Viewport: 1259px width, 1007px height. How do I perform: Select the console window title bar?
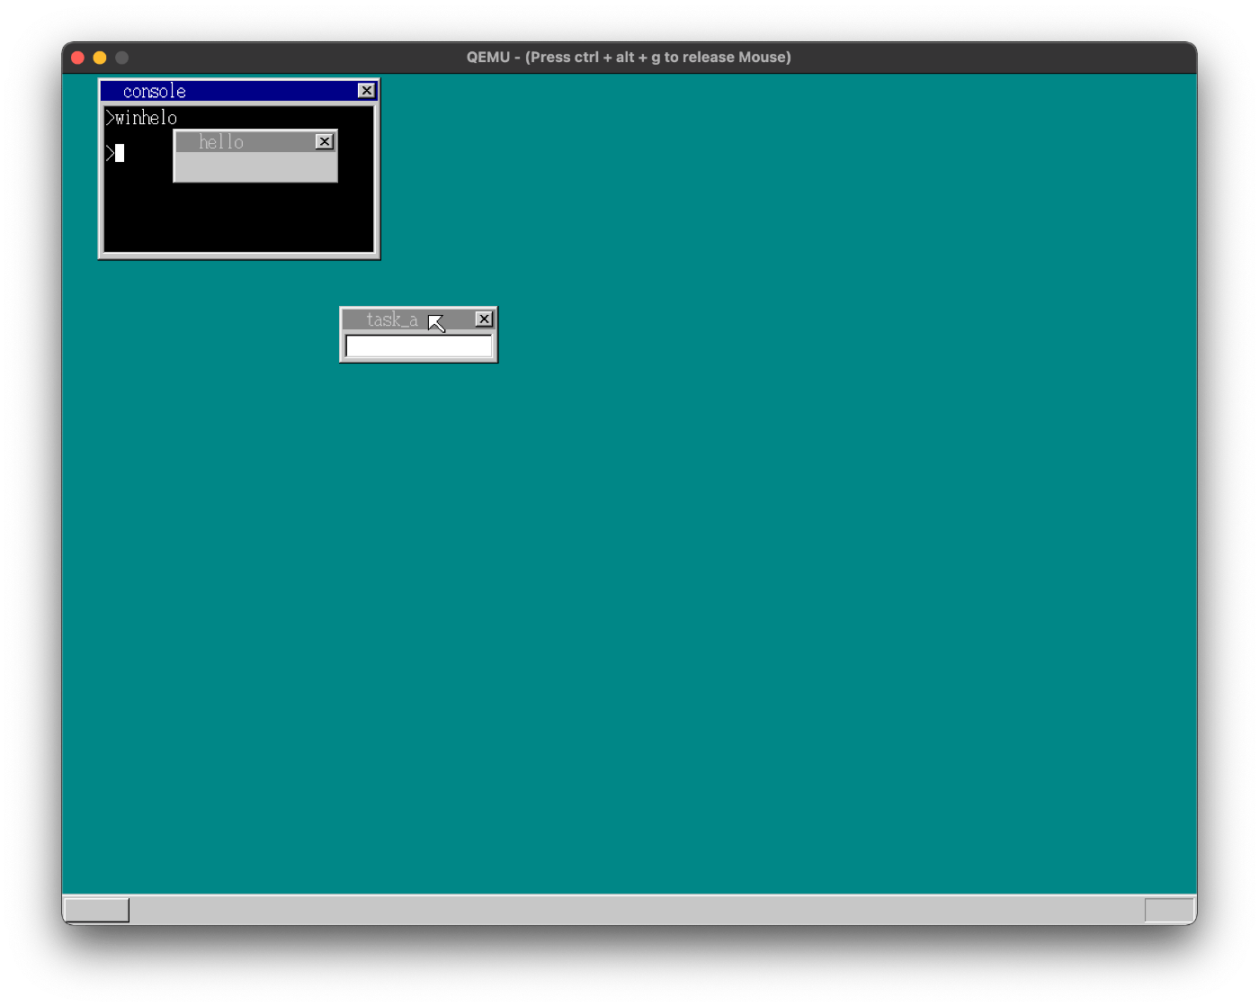[239, 91]
